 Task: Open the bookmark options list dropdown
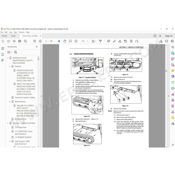[9, 52]
